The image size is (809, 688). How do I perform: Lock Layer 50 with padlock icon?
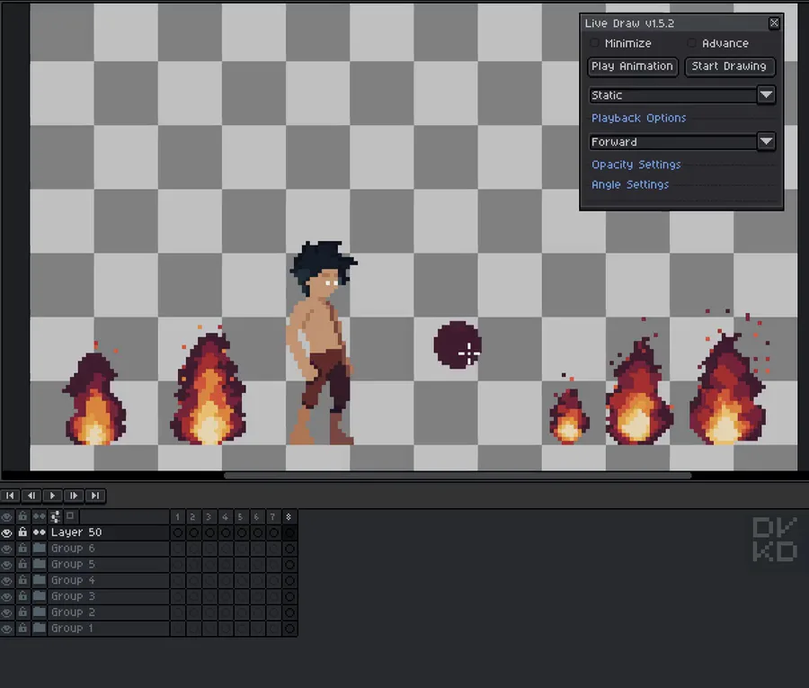[x=22, y=532]
